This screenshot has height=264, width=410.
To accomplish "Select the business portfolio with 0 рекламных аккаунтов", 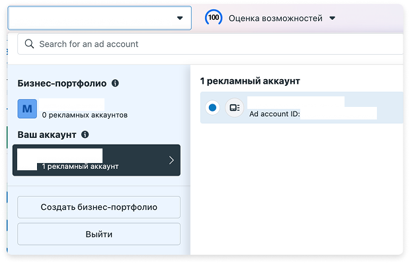I will (73, 109).
